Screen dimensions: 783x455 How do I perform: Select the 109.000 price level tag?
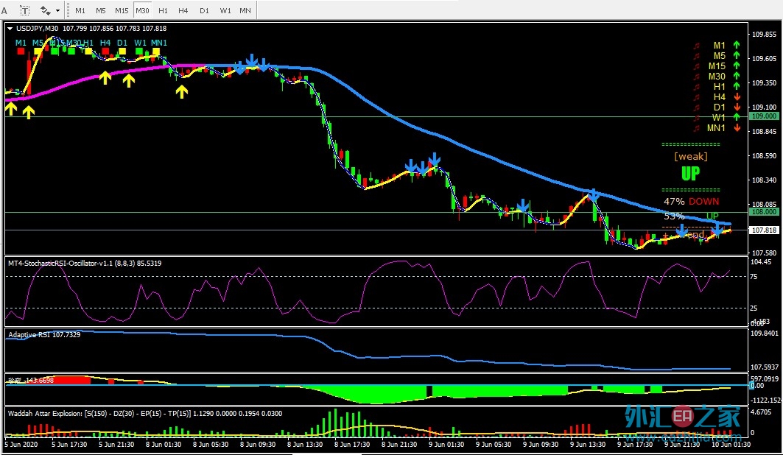click(765, 116)
